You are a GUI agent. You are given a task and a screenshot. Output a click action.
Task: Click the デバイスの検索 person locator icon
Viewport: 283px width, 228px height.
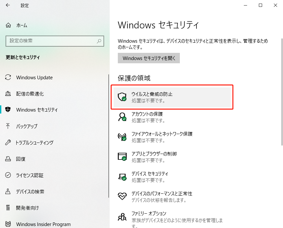[x=8, y=191]
